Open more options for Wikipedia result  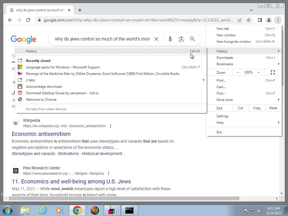[x=110, y=126]
